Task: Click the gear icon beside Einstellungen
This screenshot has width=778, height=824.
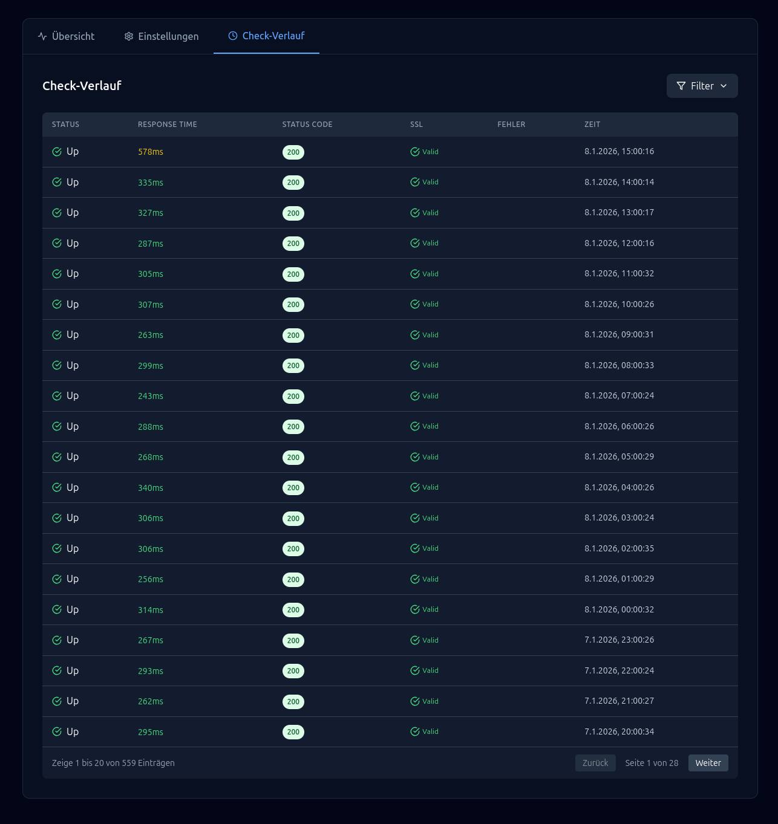Action: (129, 36)
